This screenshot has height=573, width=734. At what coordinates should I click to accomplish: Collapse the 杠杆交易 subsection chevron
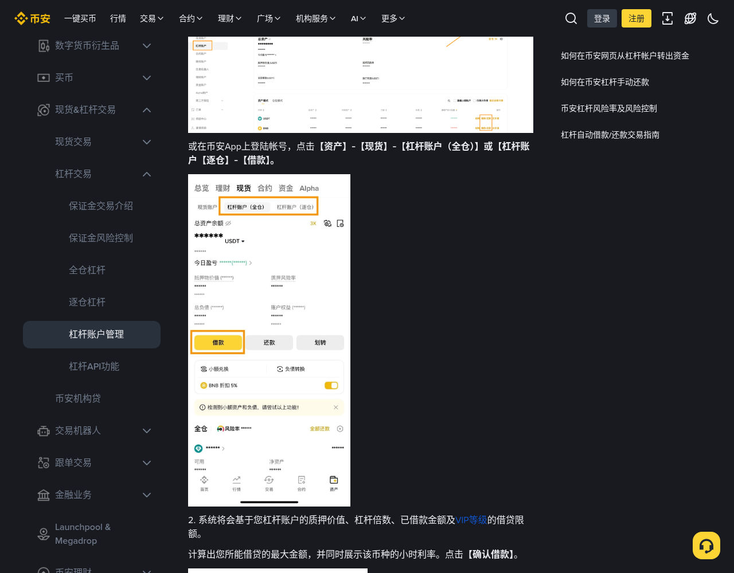[x=147, y=174]
